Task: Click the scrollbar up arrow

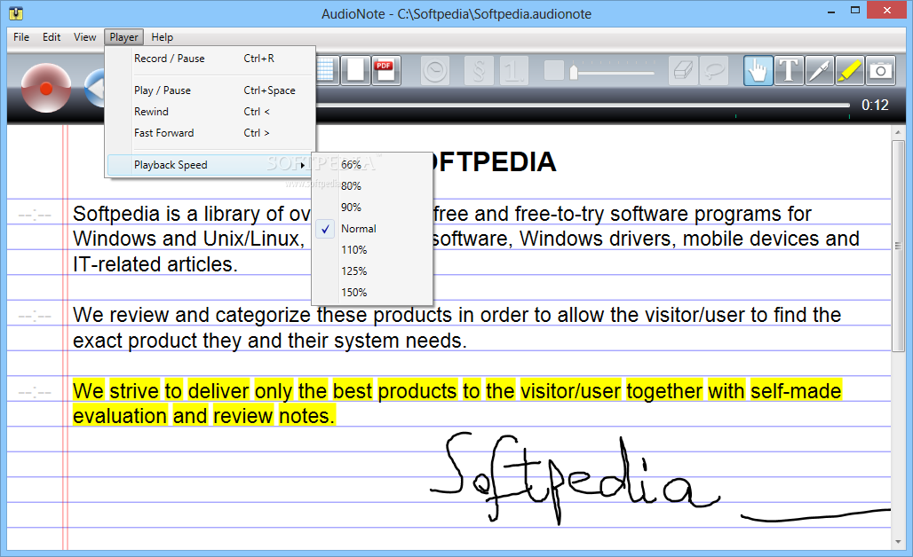Action: point(898,133)
